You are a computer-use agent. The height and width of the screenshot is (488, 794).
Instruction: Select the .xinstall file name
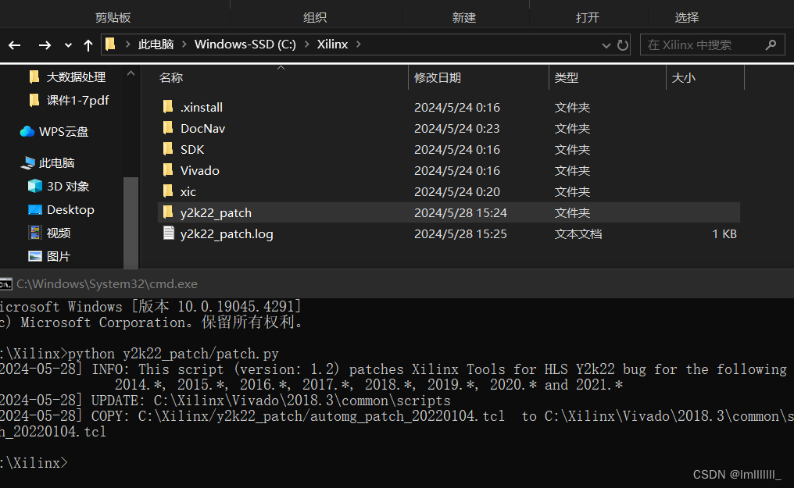point(202,107)
